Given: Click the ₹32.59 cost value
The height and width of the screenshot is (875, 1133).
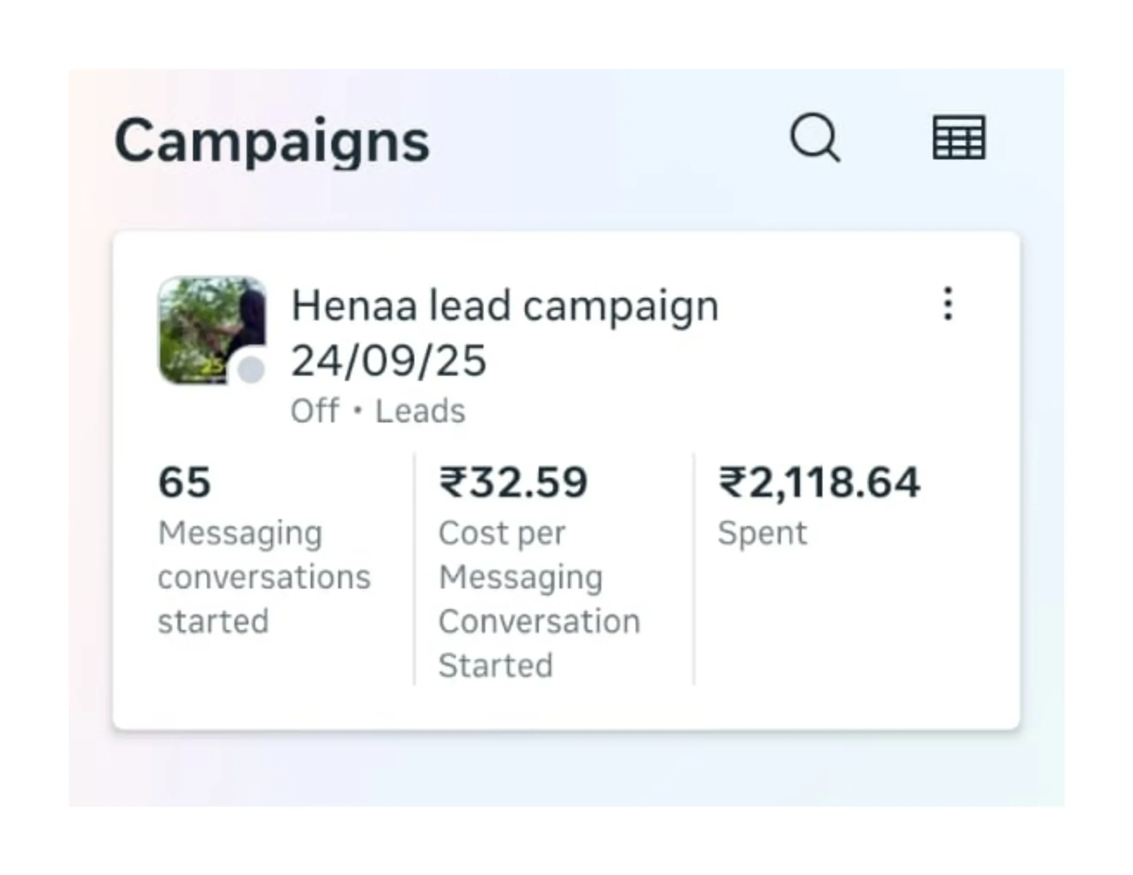Looking at the screenshot, I should (513, 482).
